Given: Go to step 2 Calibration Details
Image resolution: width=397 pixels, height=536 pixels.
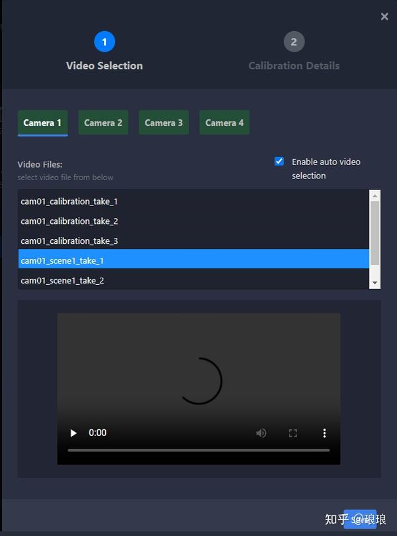Looking at the screenshot, I should tap(294, 42).
